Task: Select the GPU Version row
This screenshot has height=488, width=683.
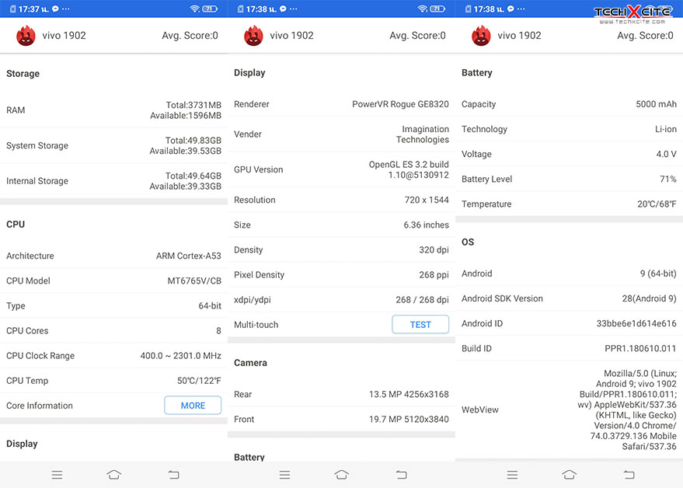Action: 341,169
